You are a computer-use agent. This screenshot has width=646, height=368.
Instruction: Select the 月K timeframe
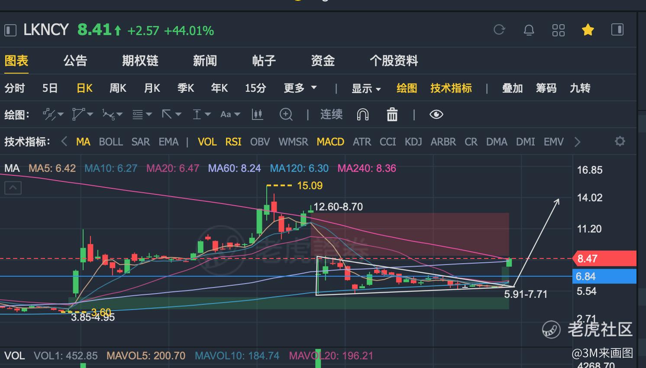[x=152, y=88]
